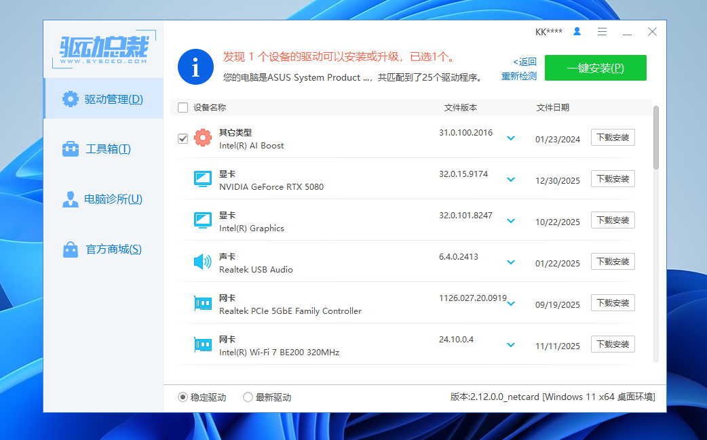Click version text 1126.027.20.0919
Screen dimensions: 707x440
(473, 298)
